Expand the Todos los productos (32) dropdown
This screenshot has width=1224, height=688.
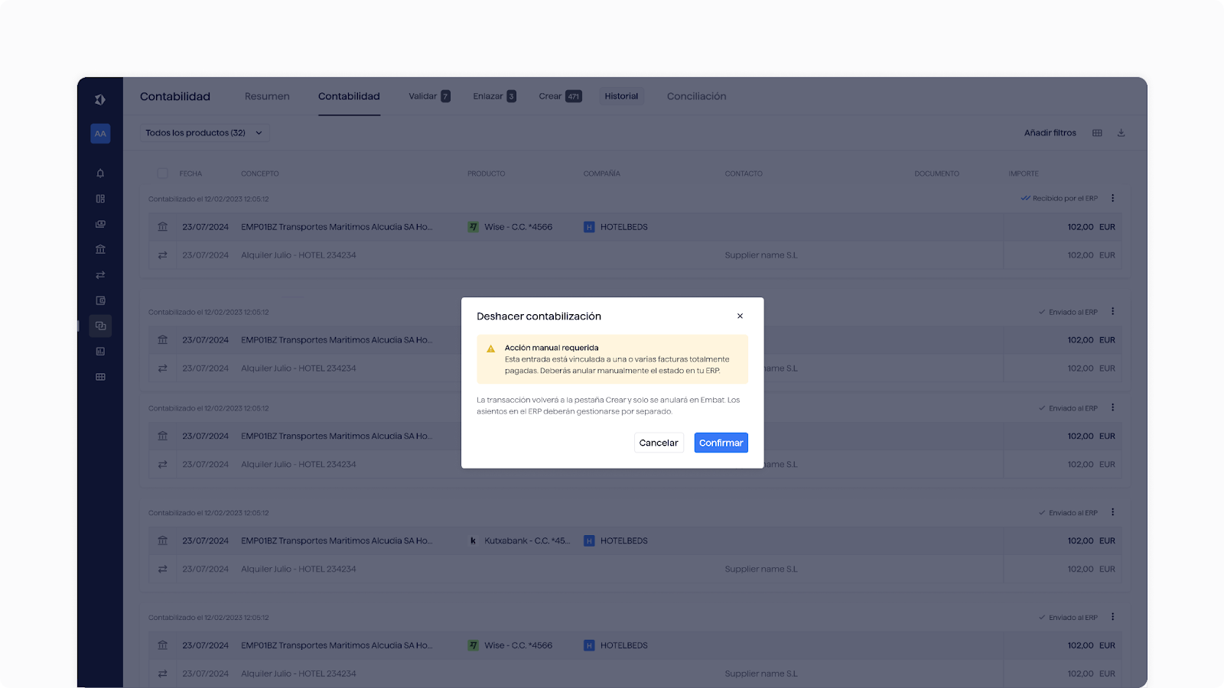(204, 133)
